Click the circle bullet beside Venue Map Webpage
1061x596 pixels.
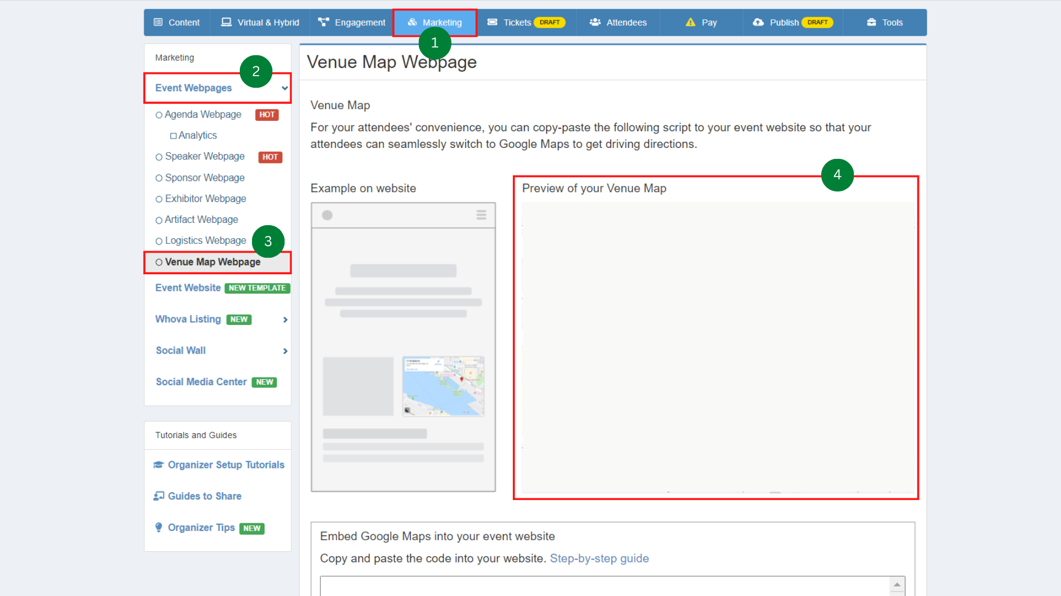[159, 263]
